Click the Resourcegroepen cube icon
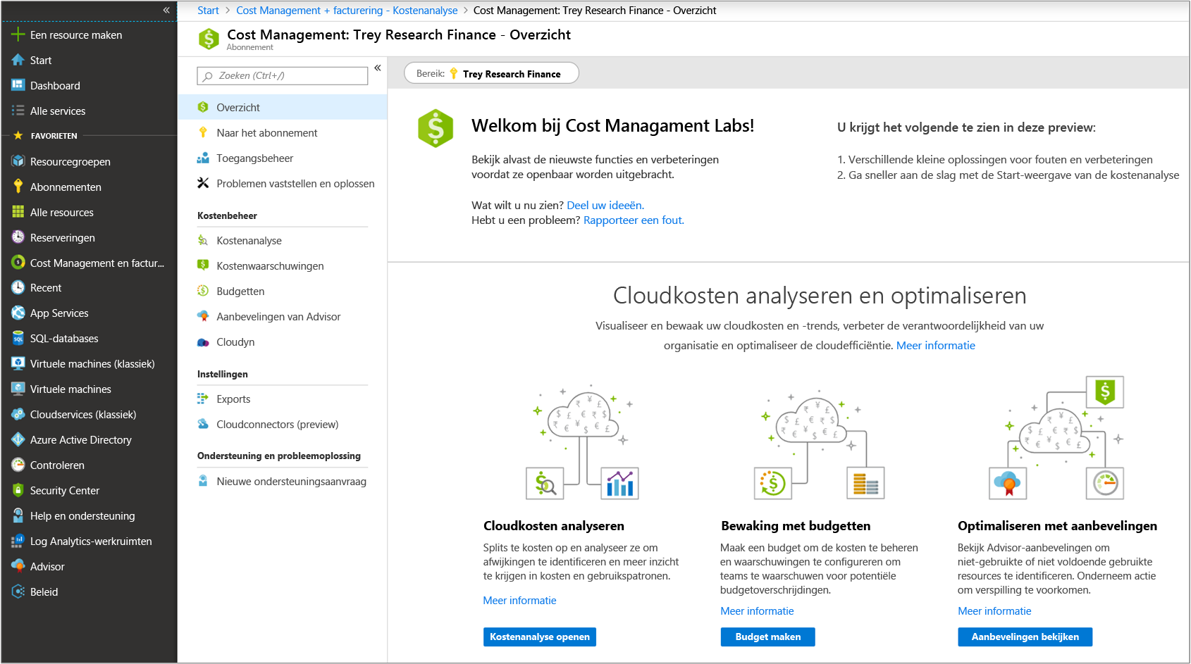 18,161
